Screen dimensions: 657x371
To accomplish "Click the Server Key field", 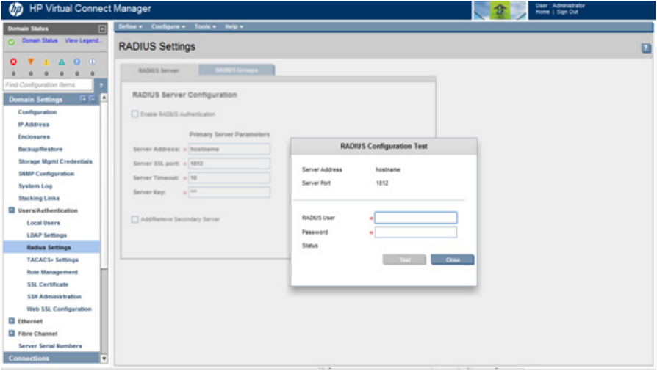I will pos(229,192).
